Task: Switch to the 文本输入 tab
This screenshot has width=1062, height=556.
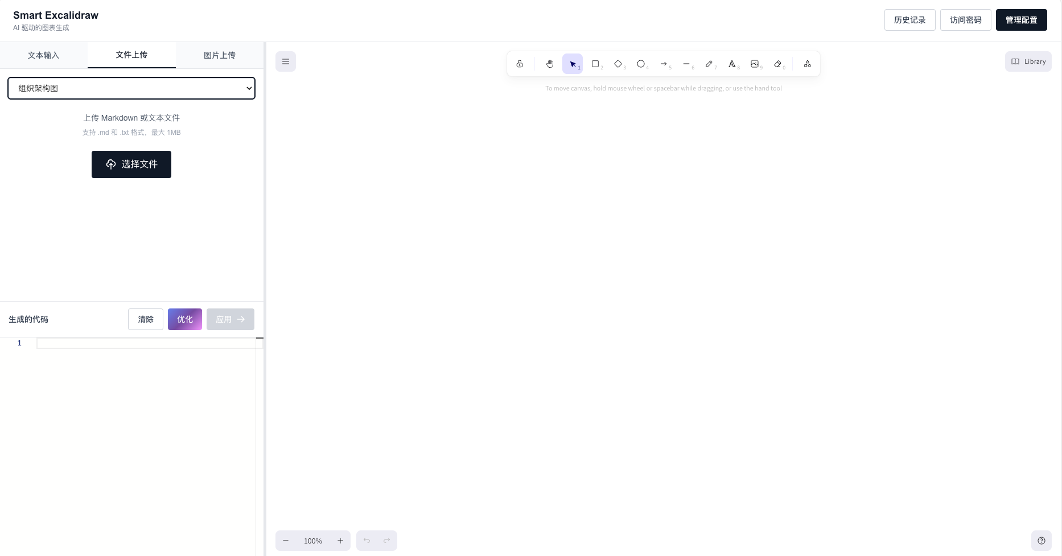Action: [44, 55]
